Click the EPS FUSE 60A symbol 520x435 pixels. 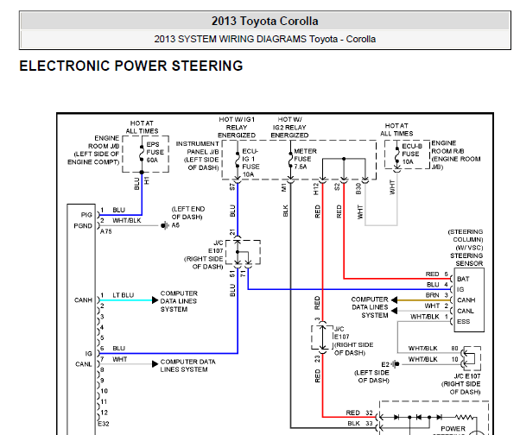pos(142,153)
